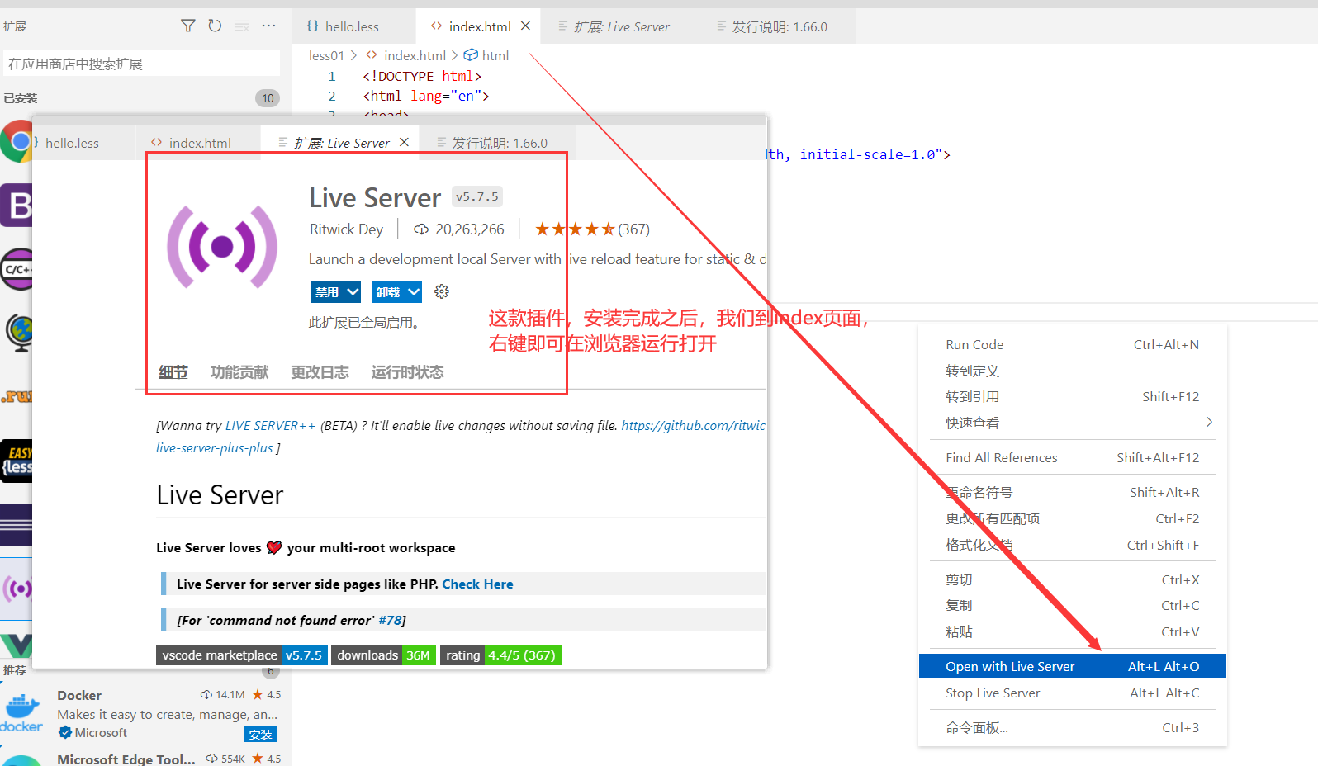Viewport: 1318px width, 766px height.
Task: Click the less01 breadcrumb folder
Action: (326, 55)
